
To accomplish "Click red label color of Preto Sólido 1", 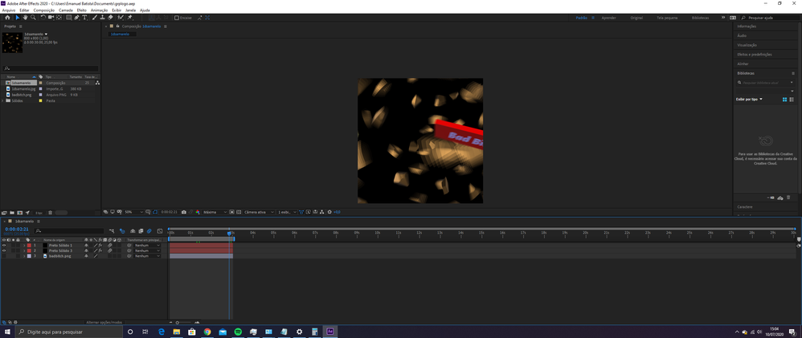I will click(29, 246).
